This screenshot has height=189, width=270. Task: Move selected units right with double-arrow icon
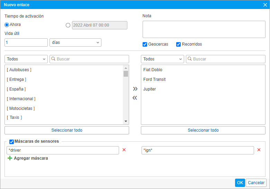(x=135, y=89)
